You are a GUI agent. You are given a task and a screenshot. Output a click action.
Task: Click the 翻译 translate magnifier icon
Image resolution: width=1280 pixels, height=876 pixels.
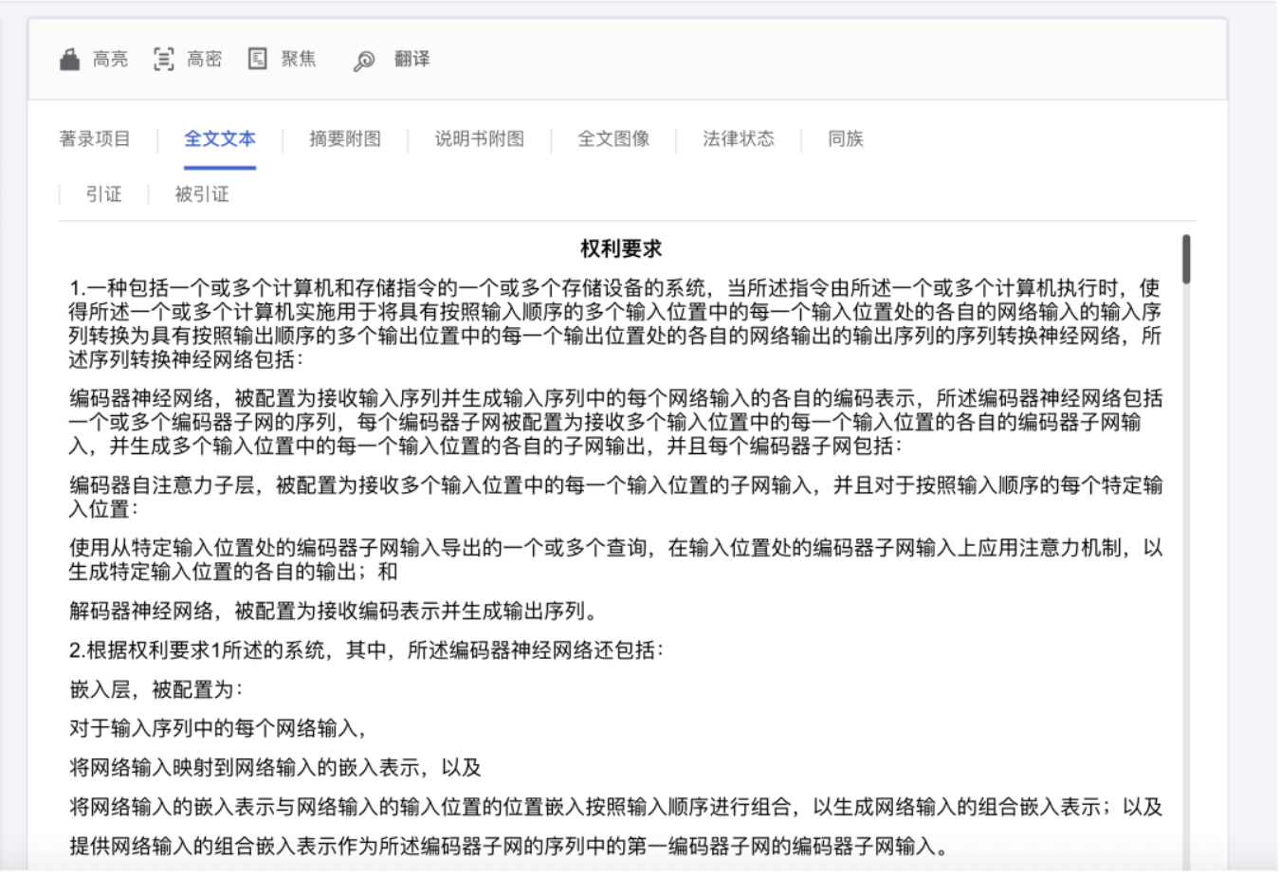[x=364, y=61]
